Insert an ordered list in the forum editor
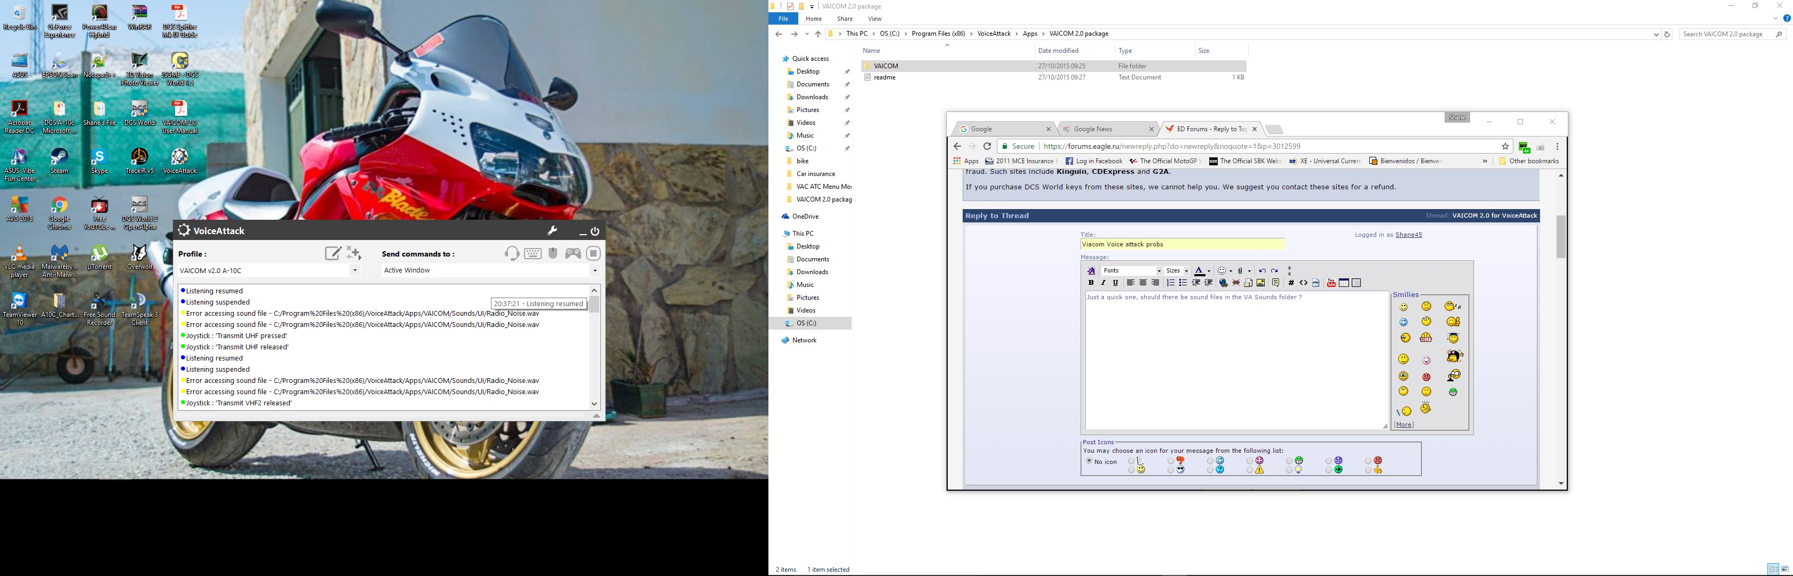1793x576 pixels. coord(1171,283)
